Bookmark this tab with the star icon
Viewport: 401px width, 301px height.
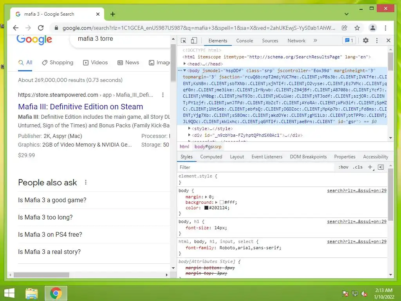[357, 28]
